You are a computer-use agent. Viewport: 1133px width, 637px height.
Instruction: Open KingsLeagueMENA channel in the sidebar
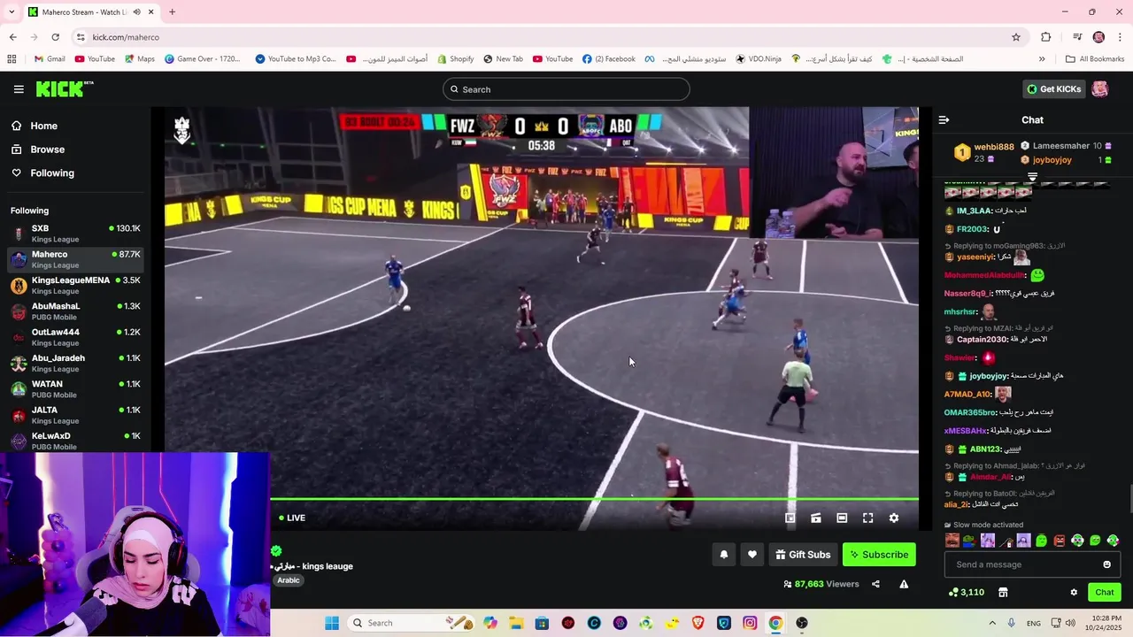(75, 285)
